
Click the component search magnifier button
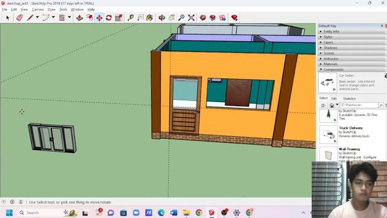tap(381, 105)
